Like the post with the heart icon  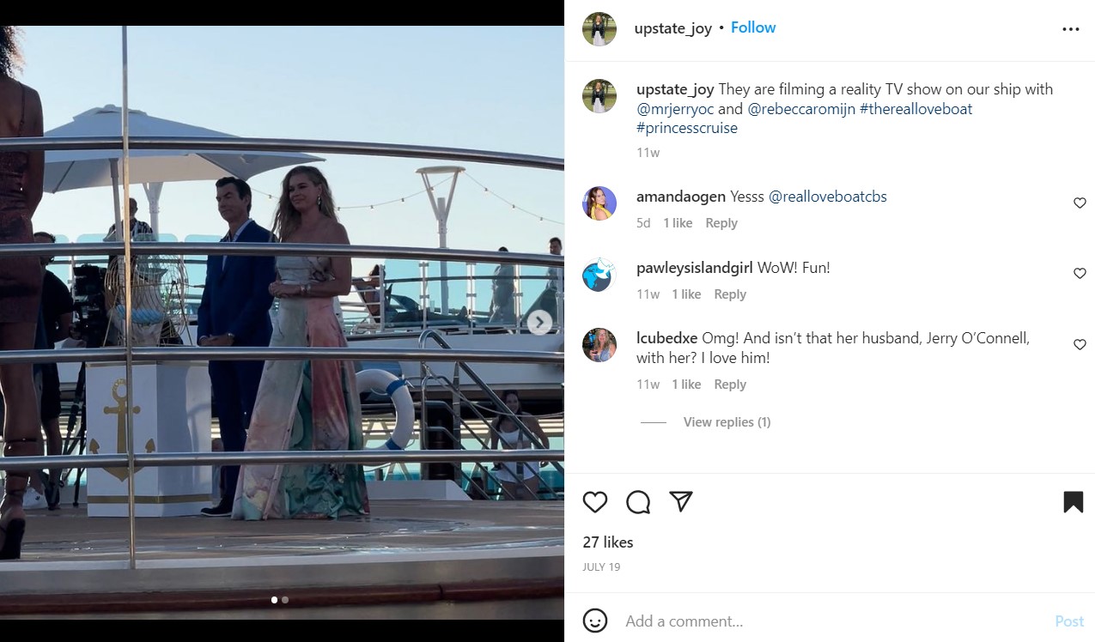(595, 502)
